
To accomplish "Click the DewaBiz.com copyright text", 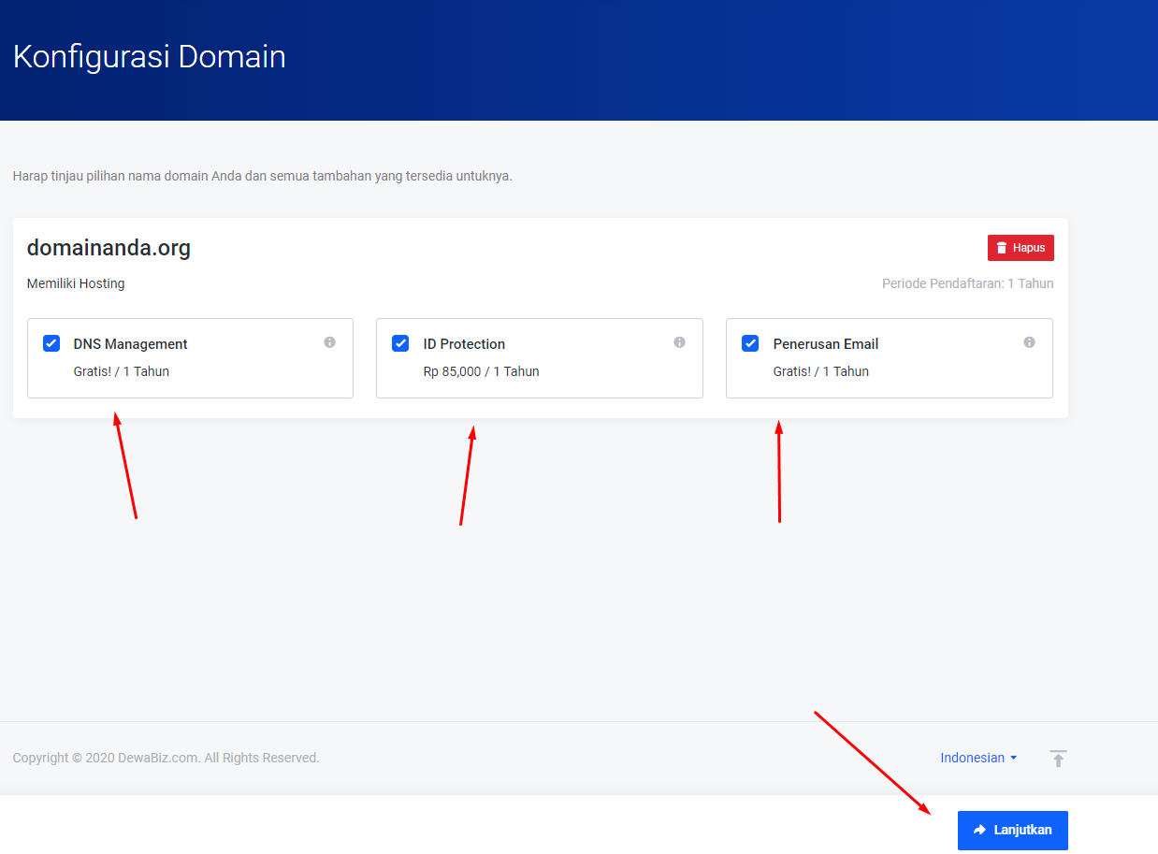I will (x=166, y=758).
